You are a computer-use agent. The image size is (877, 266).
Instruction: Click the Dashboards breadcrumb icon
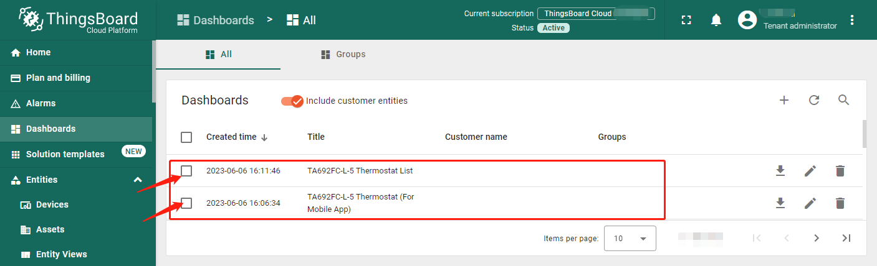pos(183,20)
